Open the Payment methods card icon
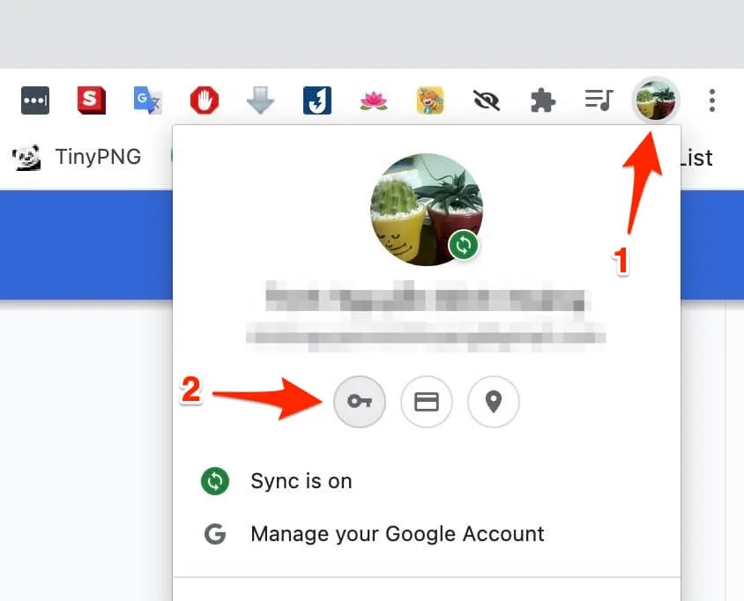 coord(427,402)
